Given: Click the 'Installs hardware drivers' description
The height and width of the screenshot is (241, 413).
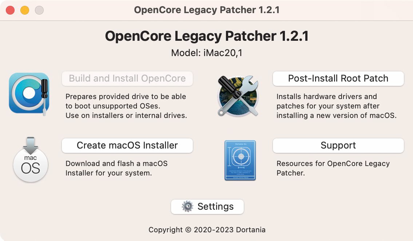Looking at the screenshot, I should click(x=336, y=106).
